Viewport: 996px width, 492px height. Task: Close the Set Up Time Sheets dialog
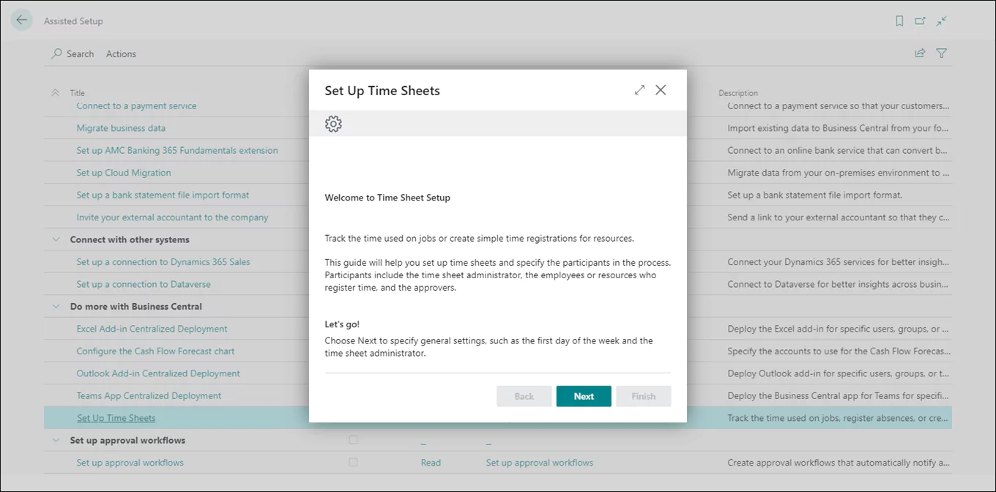coord(661,90)
